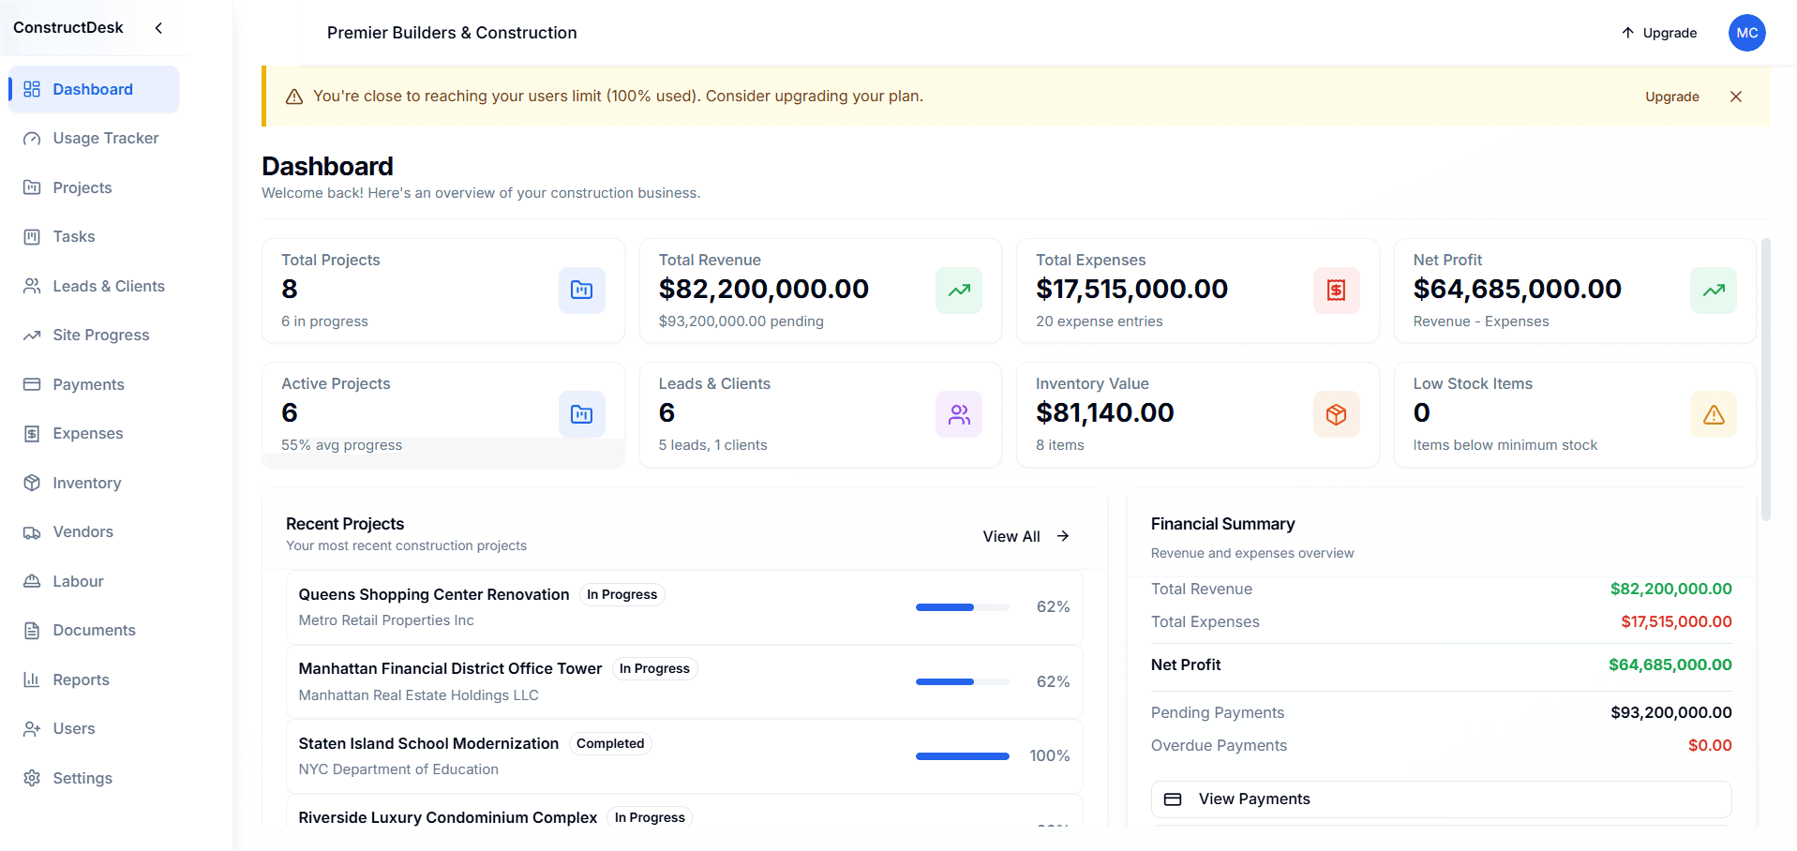
Task: Click the Tasks clipboard icon in sidebar
Action: tap(32, 236)
